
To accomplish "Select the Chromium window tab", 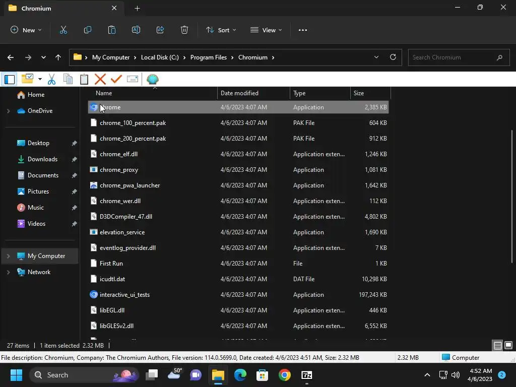I will 64,8.
